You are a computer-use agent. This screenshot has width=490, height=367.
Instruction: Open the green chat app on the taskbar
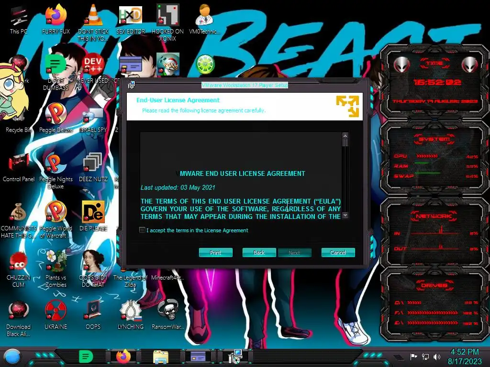86,356
